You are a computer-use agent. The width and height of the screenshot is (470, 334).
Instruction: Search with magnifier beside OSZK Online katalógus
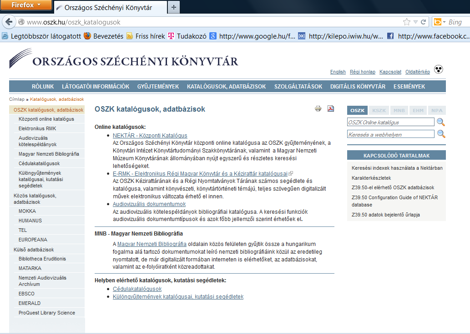pos(440,122)
